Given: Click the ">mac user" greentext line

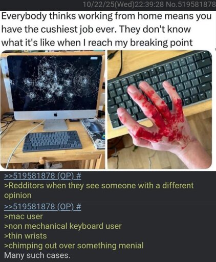Looking at the screenshot, I should 24,216.
